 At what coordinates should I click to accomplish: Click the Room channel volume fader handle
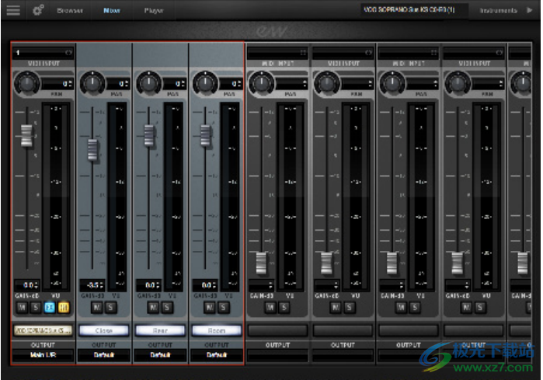point(205,135)
